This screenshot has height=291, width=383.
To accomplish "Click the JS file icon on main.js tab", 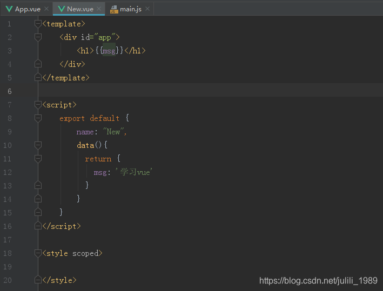I will coord(114,9).
